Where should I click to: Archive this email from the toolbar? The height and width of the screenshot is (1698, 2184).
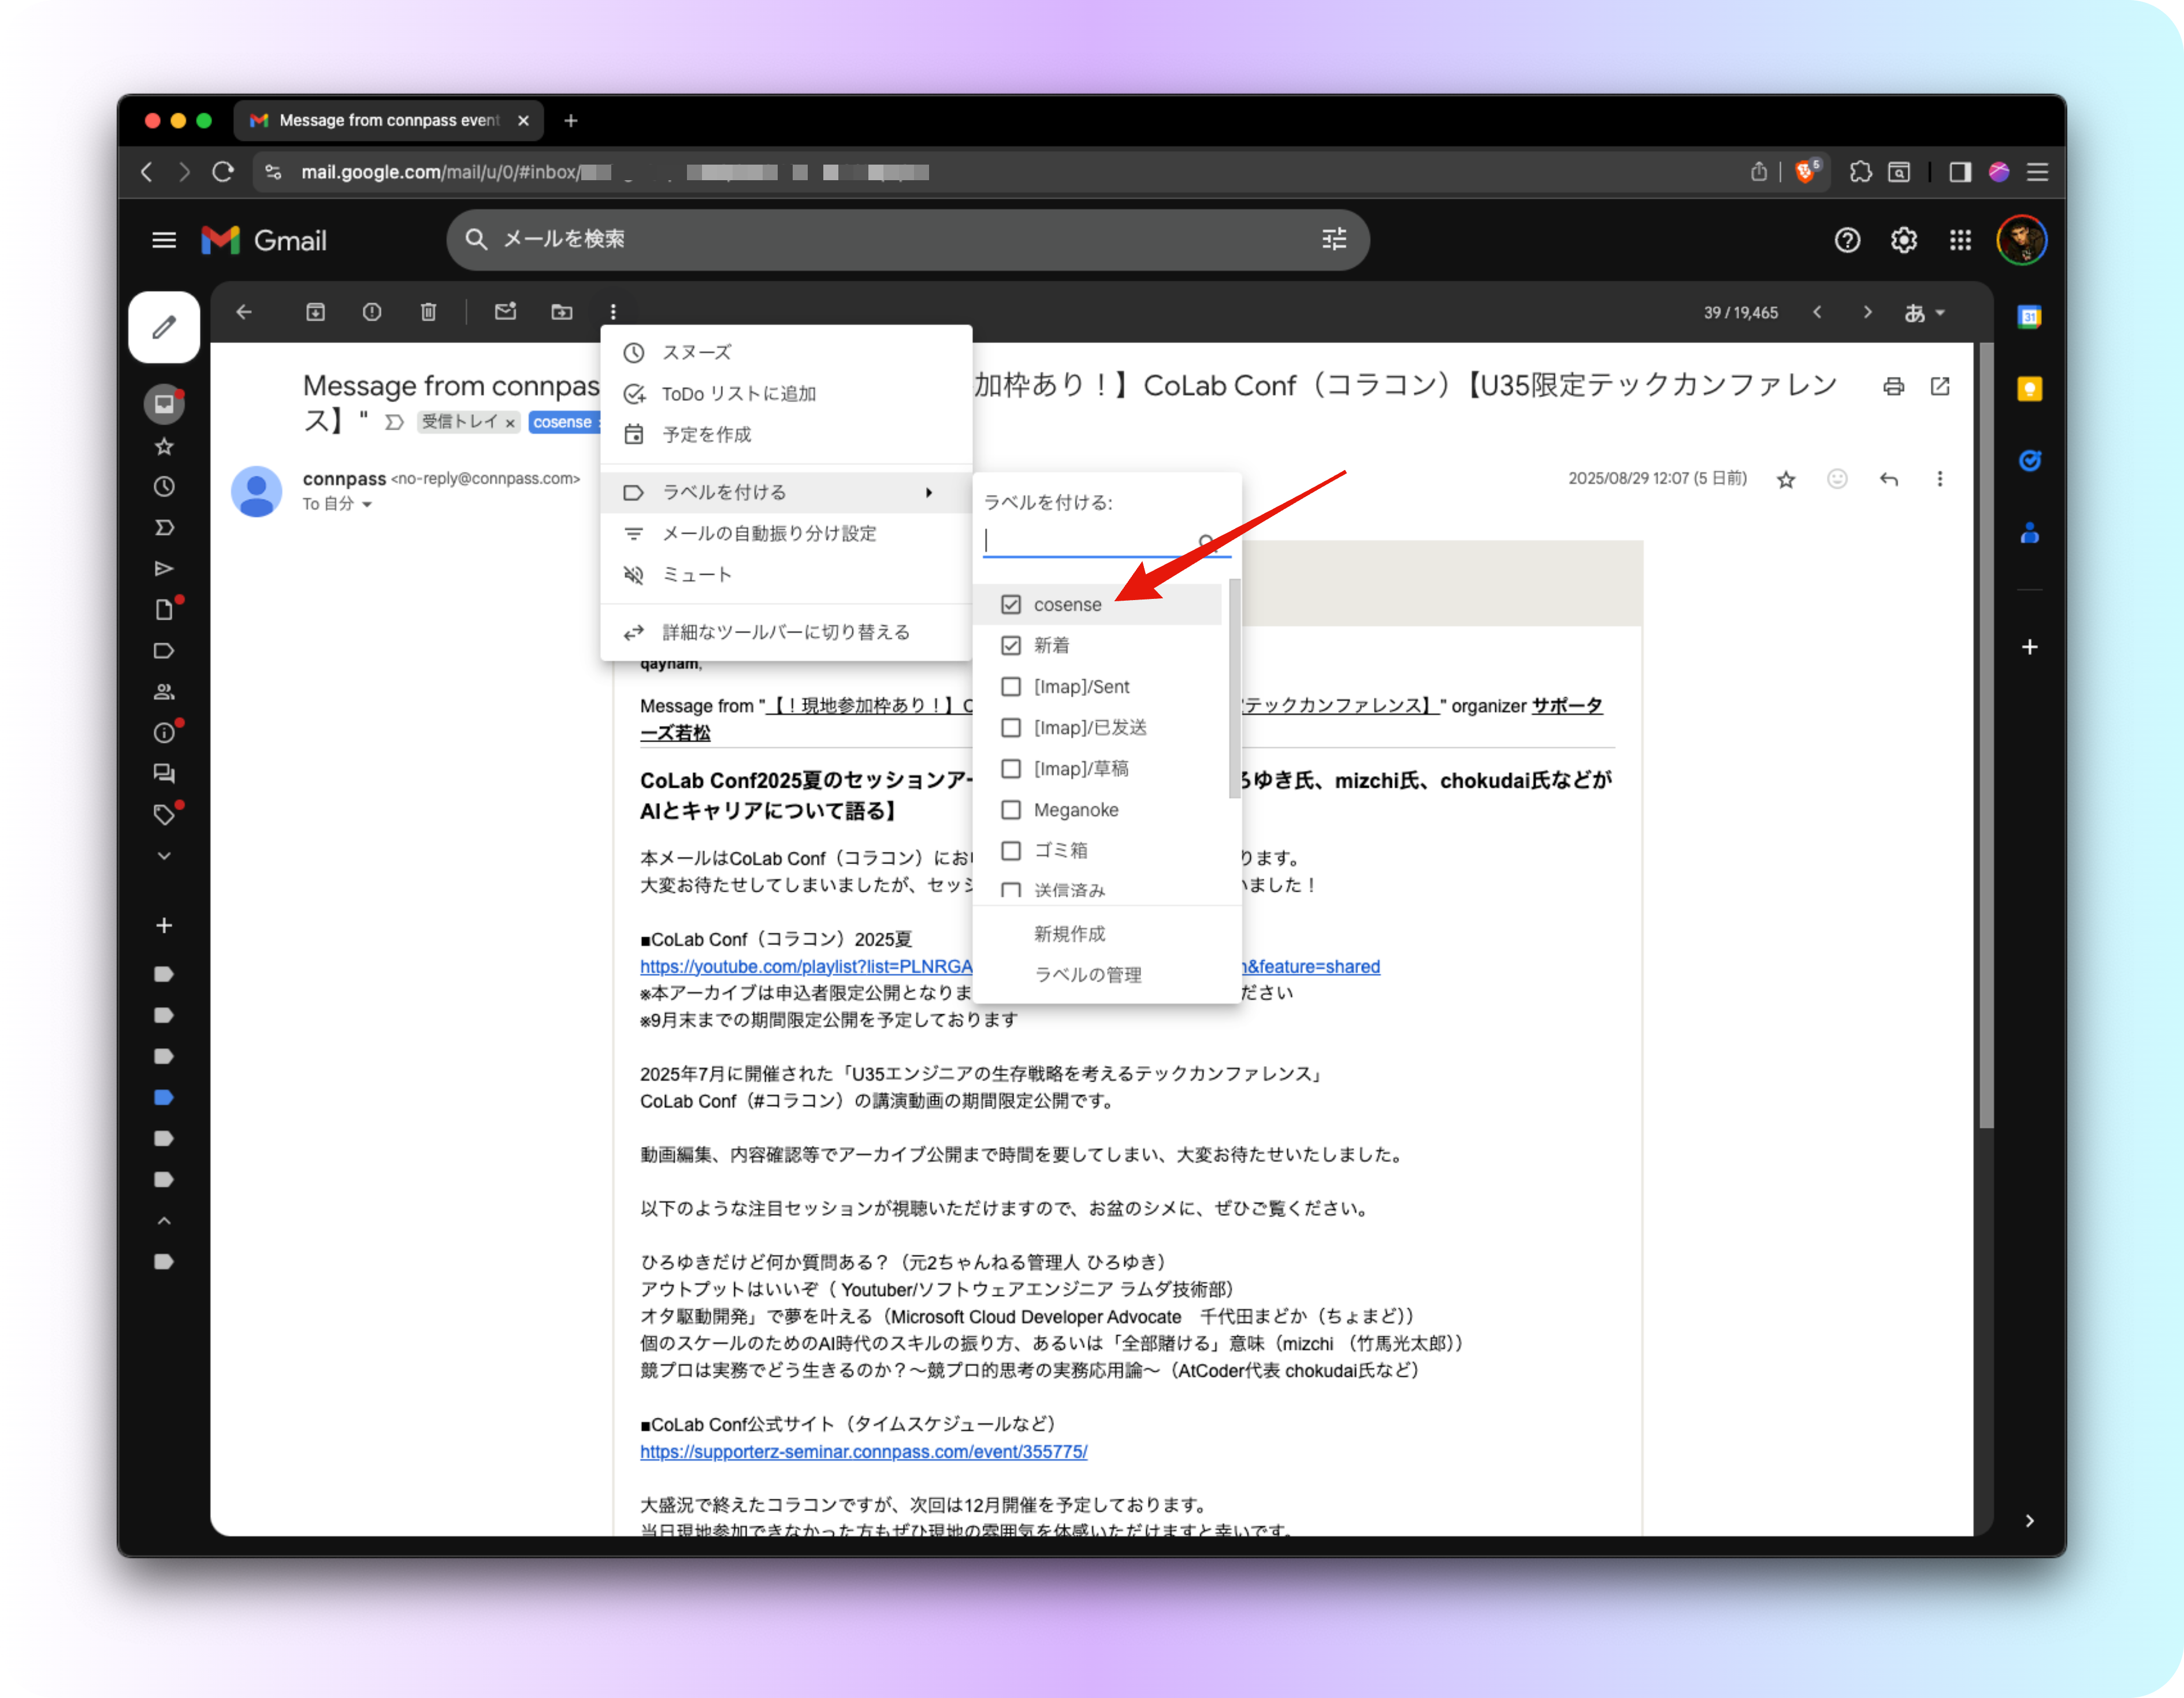coord(315,312)
